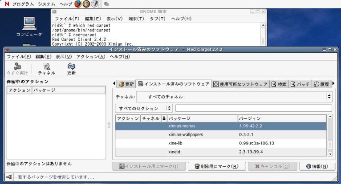The height and width of the screenshot is (184, 341).
Task: Click the pane divider grip handle
Action: [x=109, y=125]
